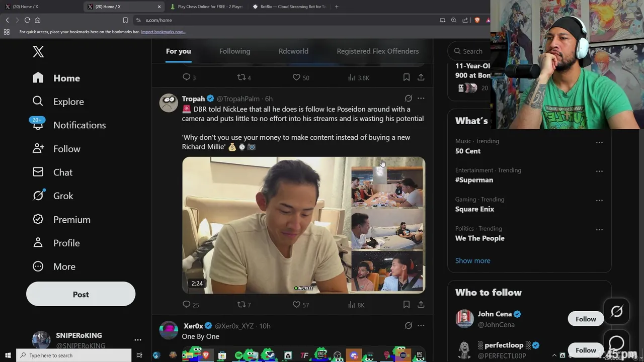View Tropah's post analytics 8K views
Viewport: 644px width, 362px height.
point(356,305)
